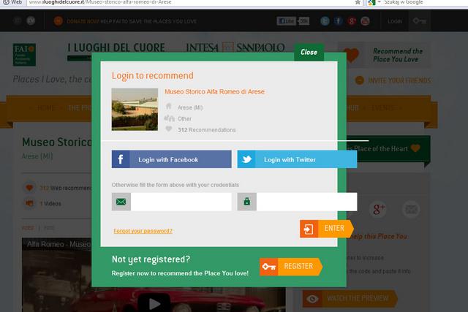Image resolution: width=468 pixels, height=312 pixels.
Task: Click the Intesa Sanpaolo logo
Action: [235, 47]
